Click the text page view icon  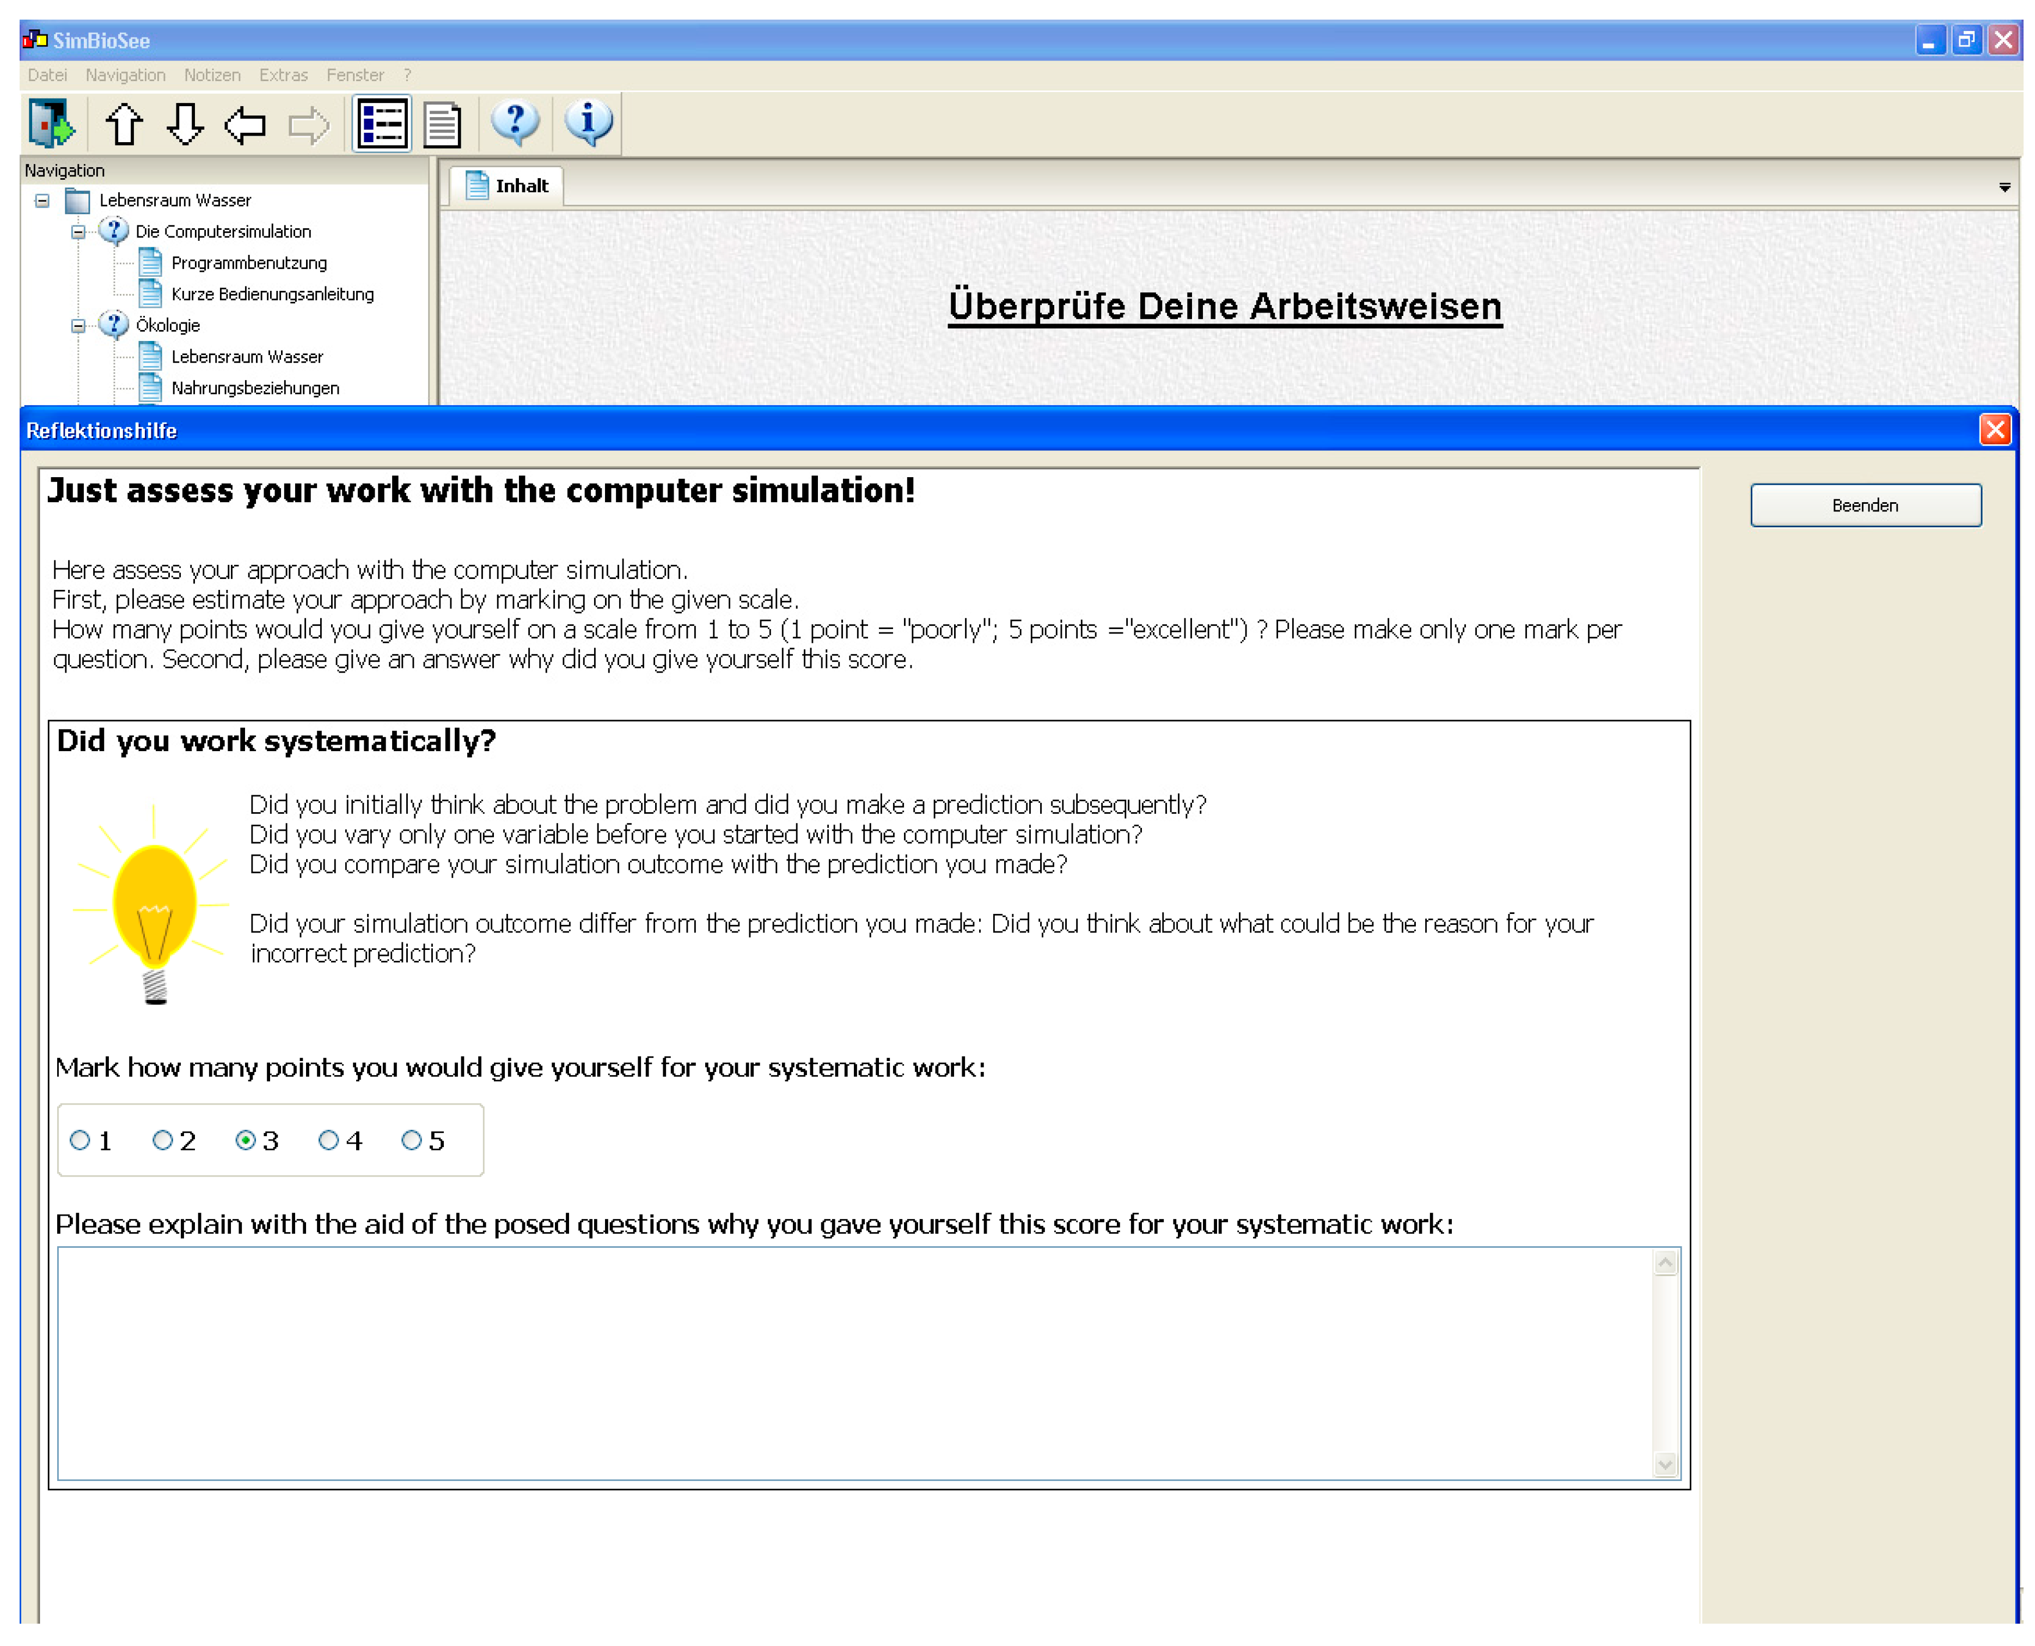click(442, 124)
